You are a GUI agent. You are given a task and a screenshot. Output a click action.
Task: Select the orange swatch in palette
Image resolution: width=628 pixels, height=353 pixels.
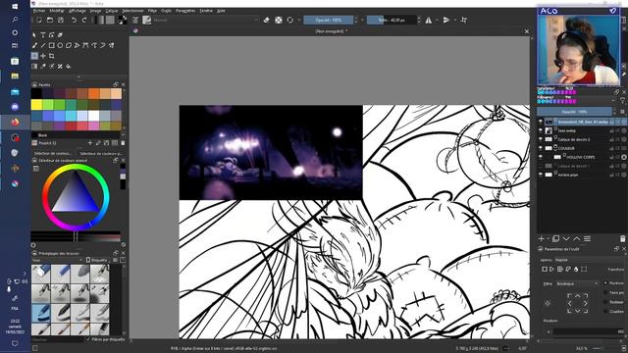click(x=94, y=93)
